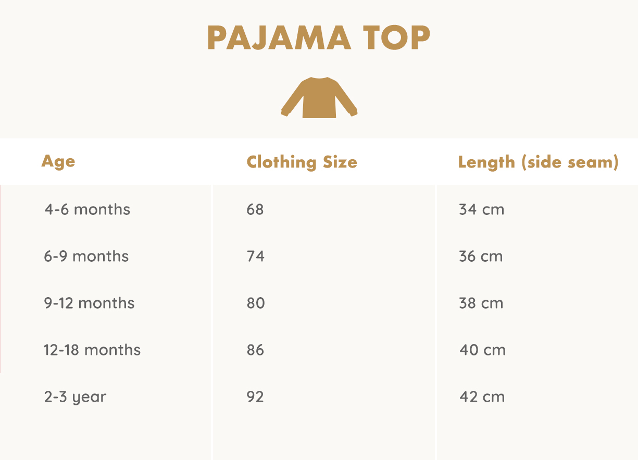
Task: Select the 12-18 months age cell
Action: pos(92,350)
